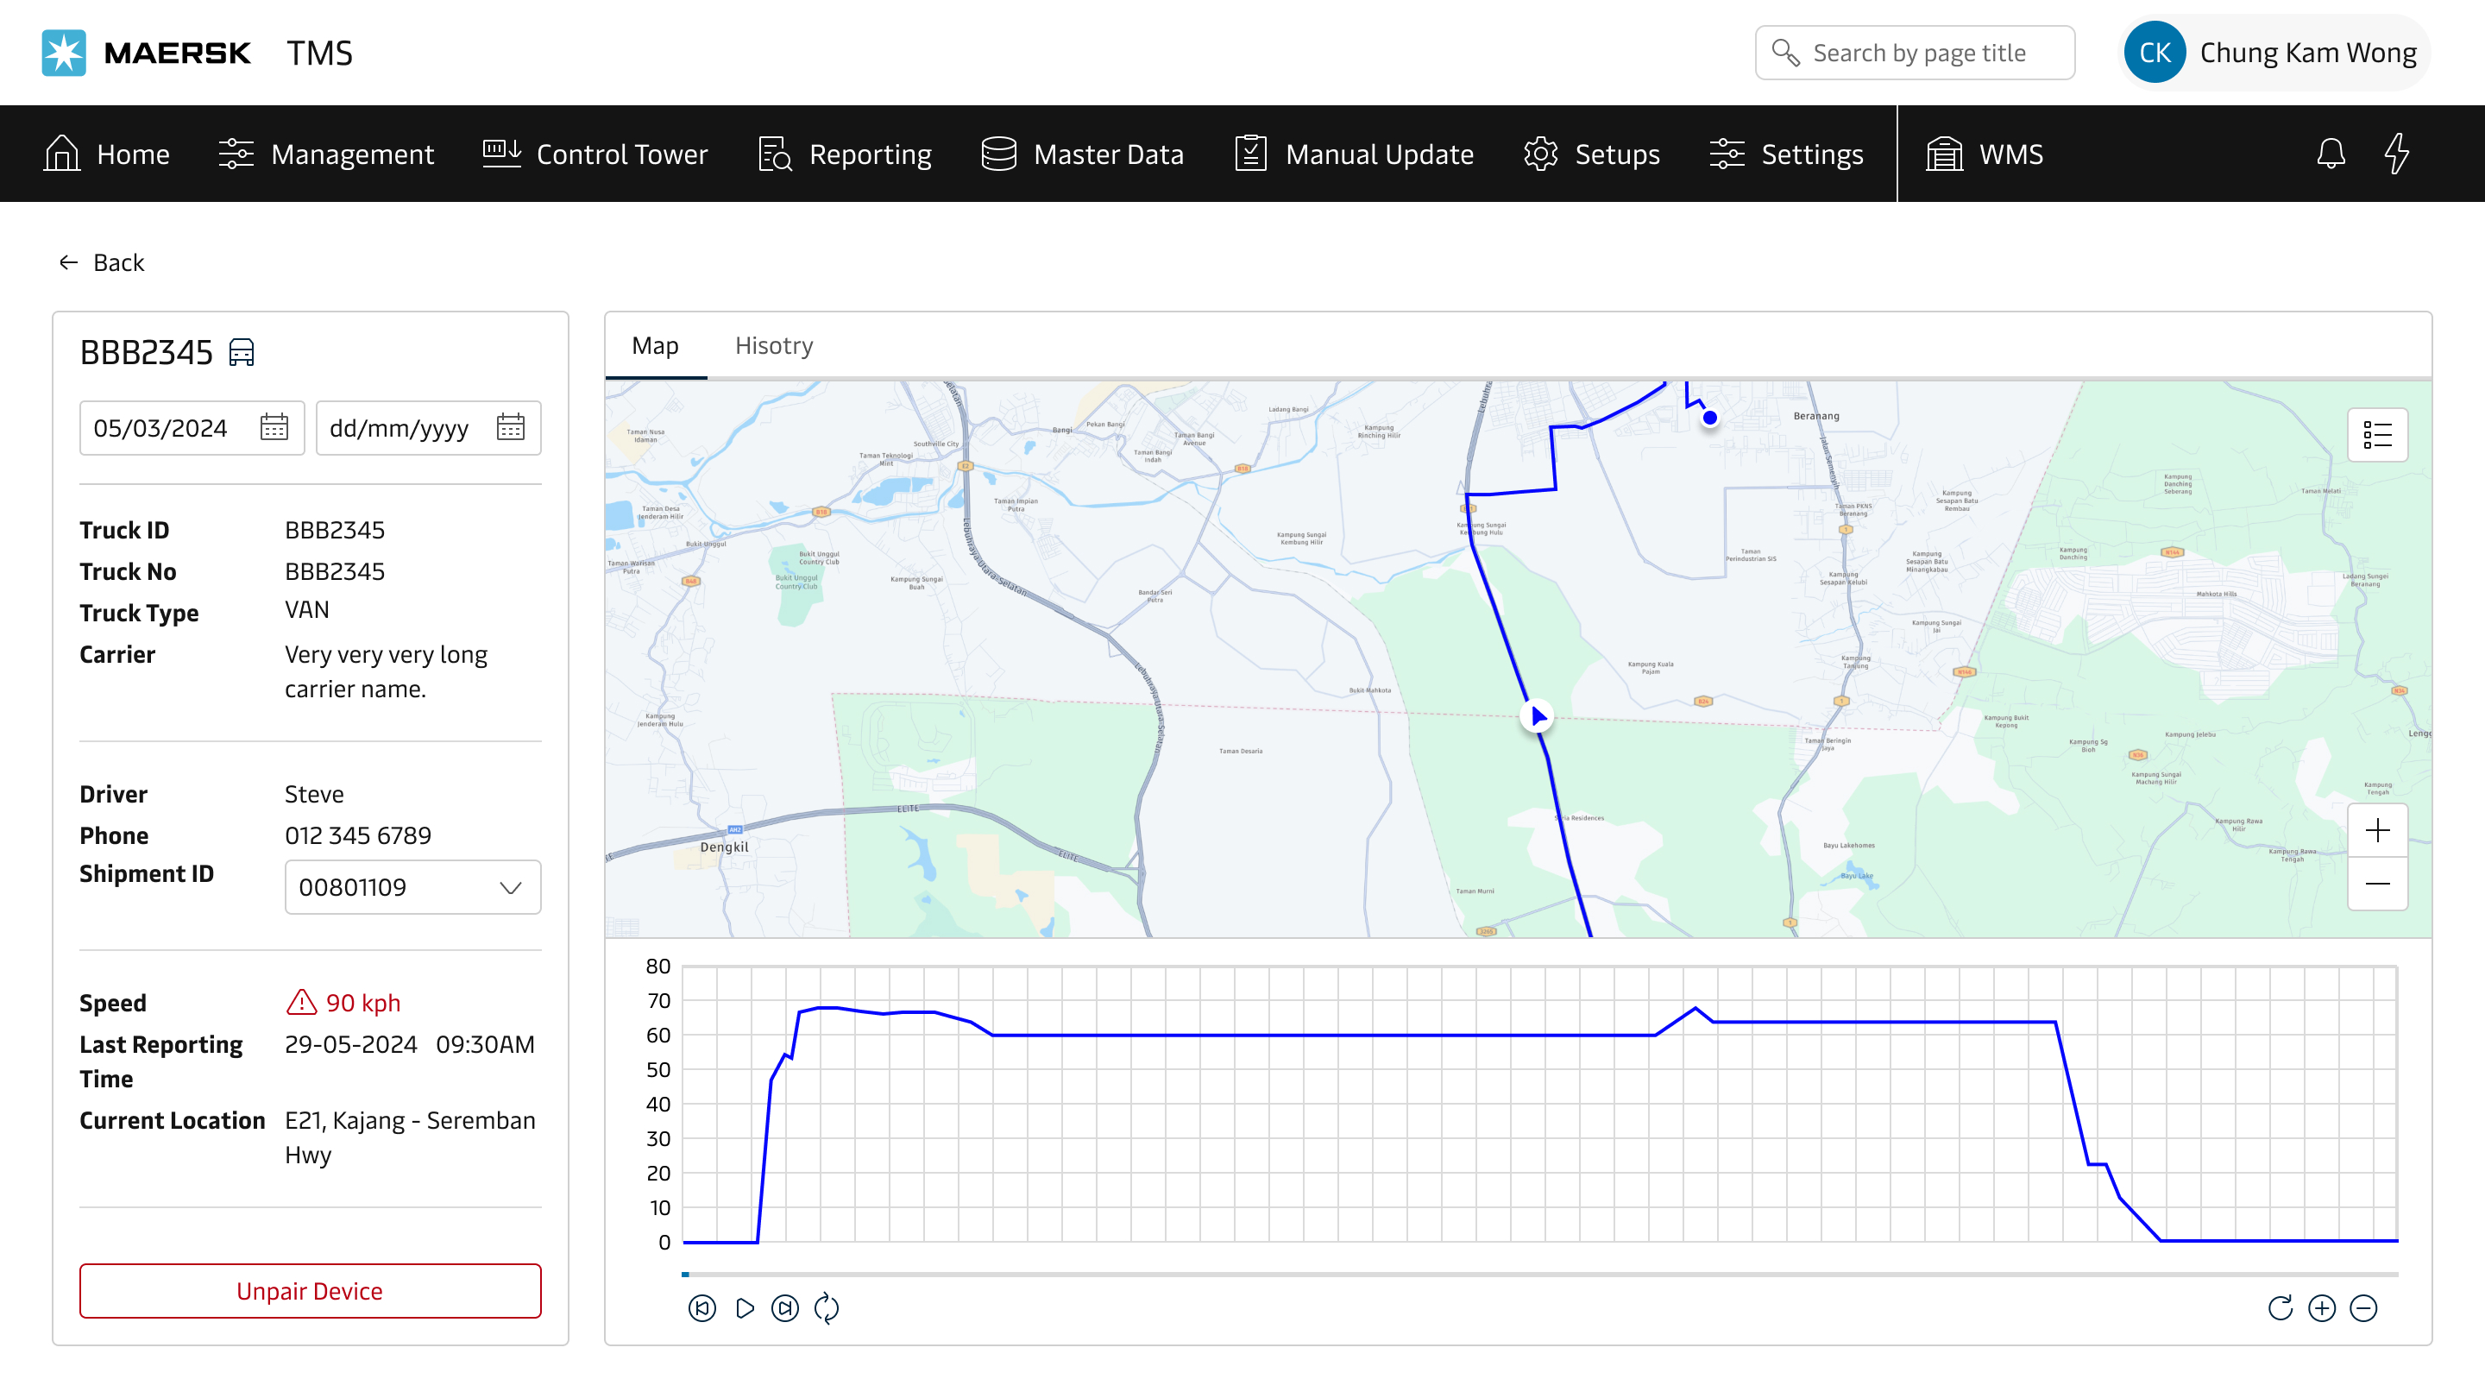
Task: Open the end date calendar picker
Action: (510, 427)
